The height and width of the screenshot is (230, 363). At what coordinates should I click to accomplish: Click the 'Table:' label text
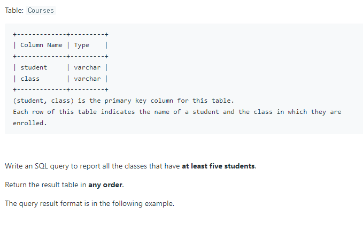tap(14, 10)
